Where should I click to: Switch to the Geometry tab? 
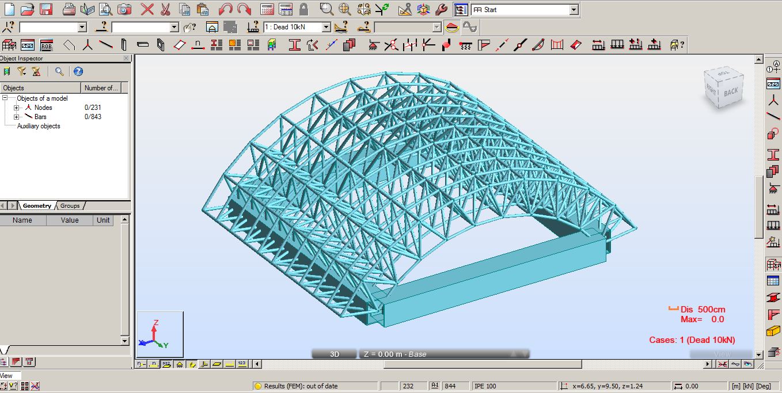pyautogui.click(x=37, y=205)
